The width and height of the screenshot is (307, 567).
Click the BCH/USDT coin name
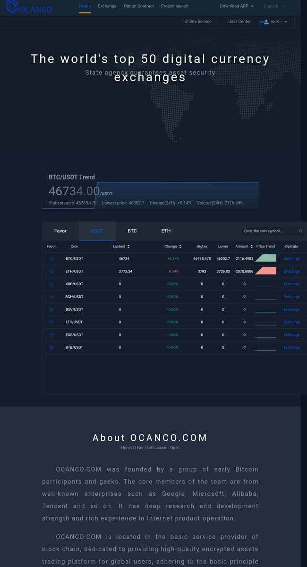[x=74, y=297]
